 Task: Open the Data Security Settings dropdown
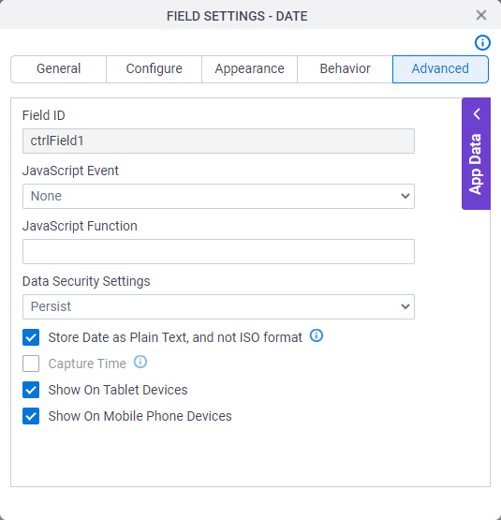[x=218, y=306]
